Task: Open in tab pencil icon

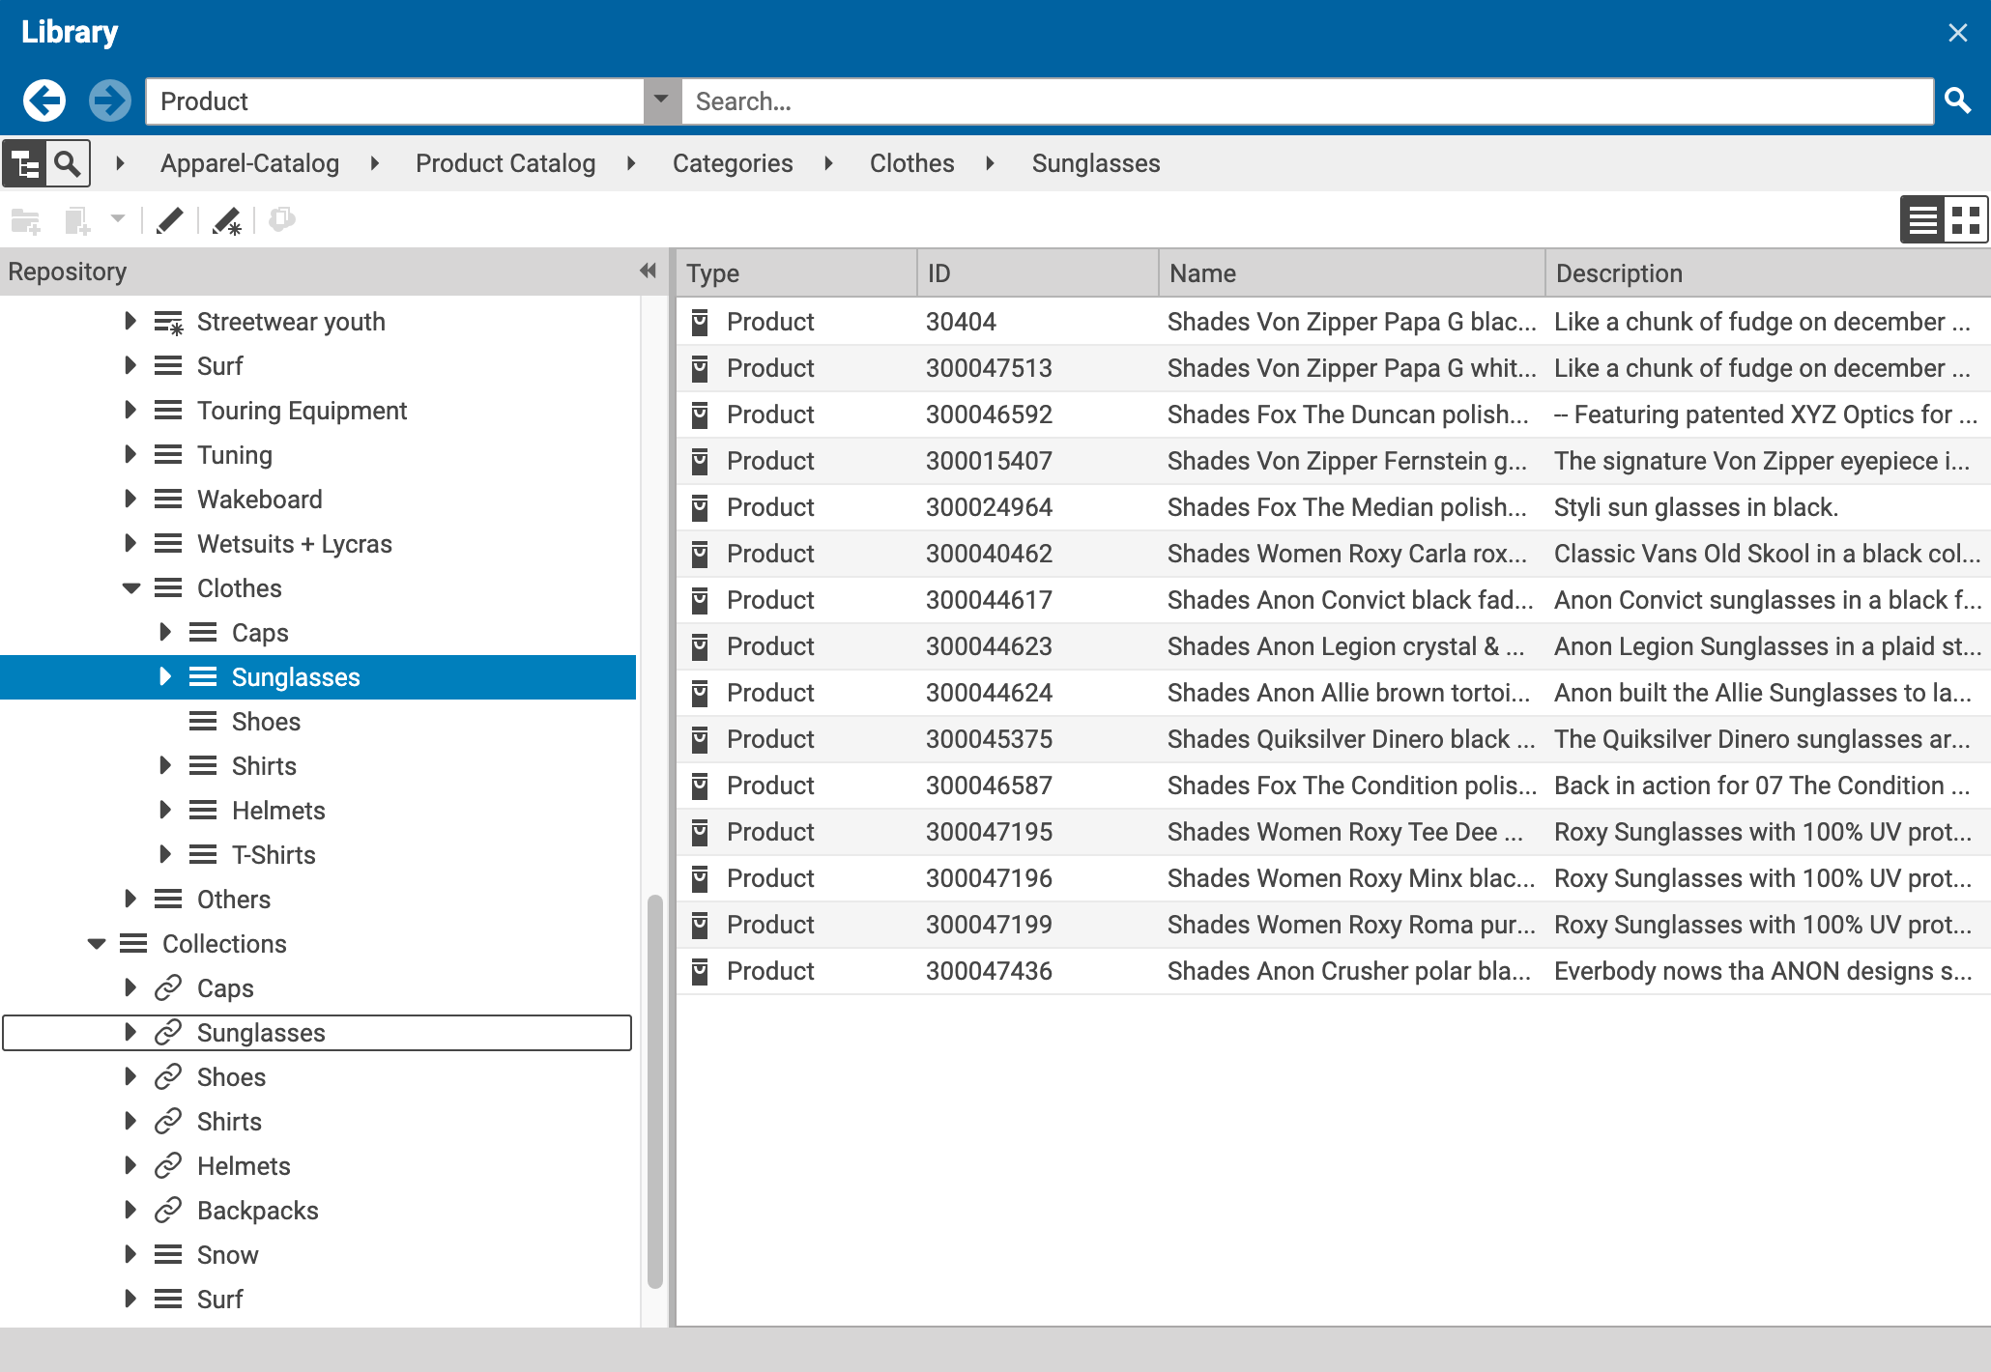Action: tap(169, 220)
